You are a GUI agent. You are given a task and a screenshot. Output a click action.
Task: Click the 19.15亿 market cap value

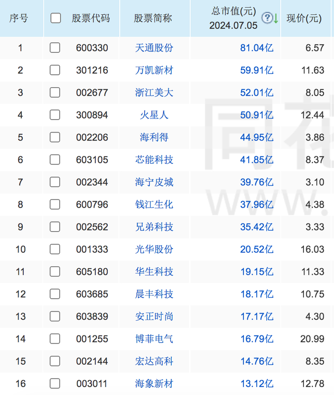click(x=257, y=272)
